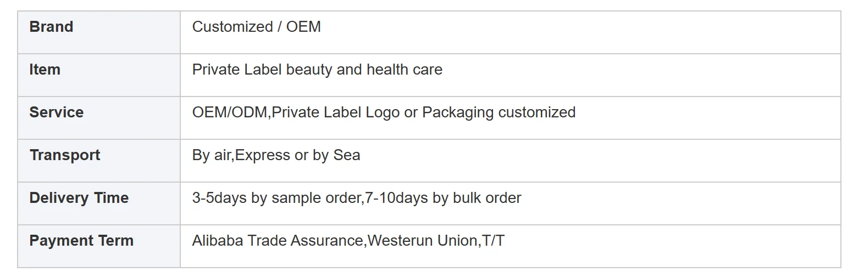Click Westerun Union in payment terms

(422, 241)
